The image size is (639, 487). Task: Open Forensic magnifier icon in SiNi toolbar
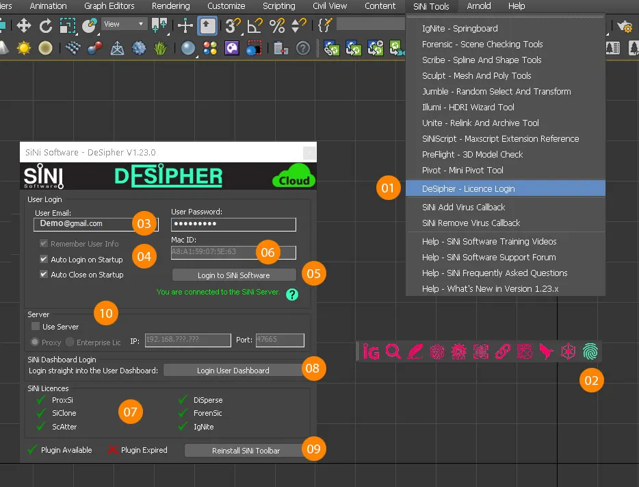tap(393, 351)
